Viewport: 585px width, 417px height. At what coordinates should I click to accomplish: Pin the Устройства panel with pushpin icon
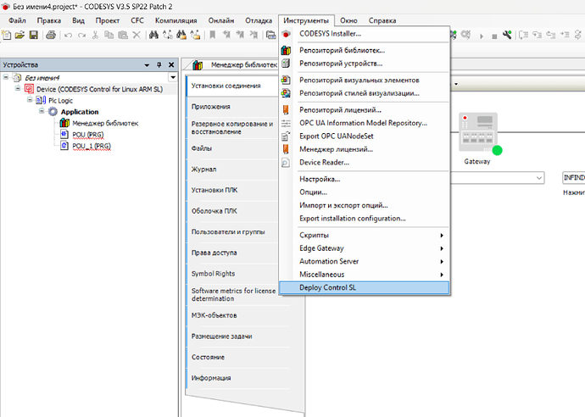tap(159, 65)
